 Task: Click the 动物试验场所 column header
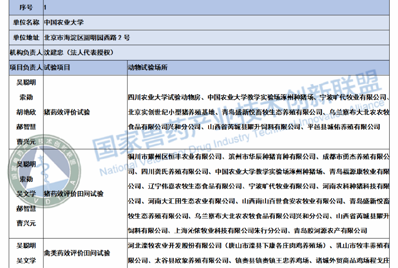pyautogui.click(x=258, y=68)
